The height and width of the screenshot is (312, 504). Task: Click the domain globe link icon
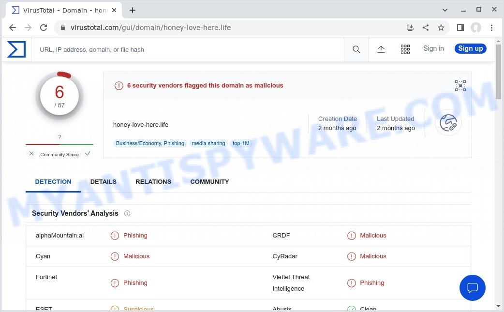pyautogui.click(x=448, y=123)
